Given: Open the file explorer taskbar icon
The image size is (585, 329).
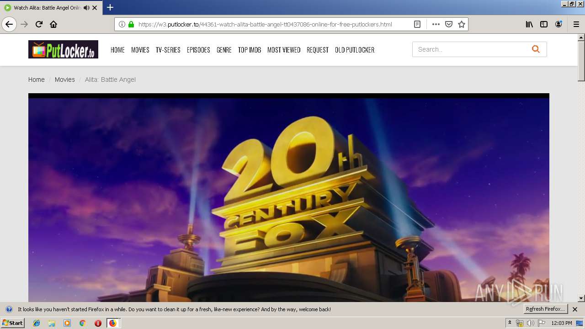Looking at the screenshot, I should pyautogui.click(x=52, y=323).
